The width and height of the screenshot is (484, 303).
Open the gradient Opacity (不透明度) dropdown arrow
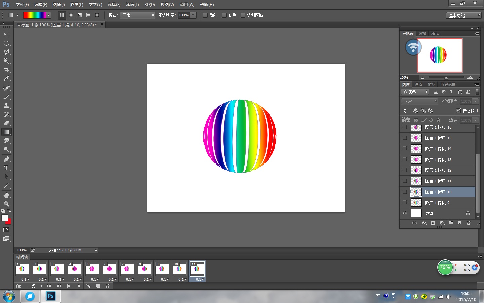[x=193, y=15]
